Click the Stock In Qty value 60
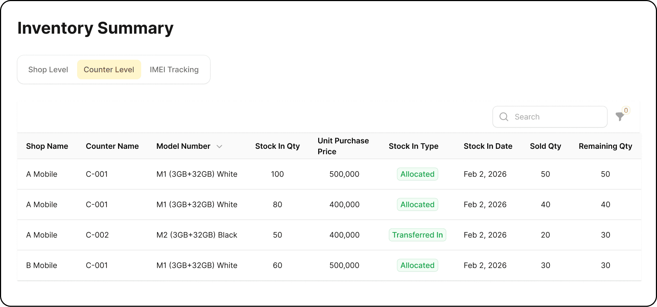 pyautogui.click(x=278, y=265)
